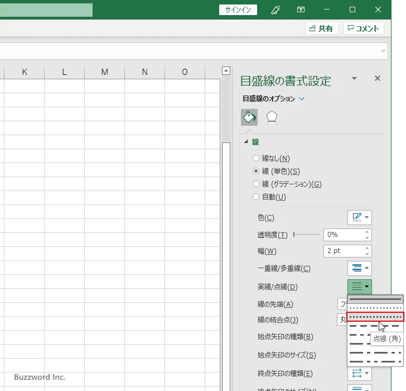This screenshot has height=391, width=406.
Task: Click the サインイン button
Action: pyautogui.click(x=238, y=10)
